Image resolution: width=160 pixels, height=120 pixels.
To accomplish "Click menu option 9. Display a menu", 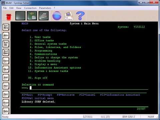I will [x=43, y=64].
